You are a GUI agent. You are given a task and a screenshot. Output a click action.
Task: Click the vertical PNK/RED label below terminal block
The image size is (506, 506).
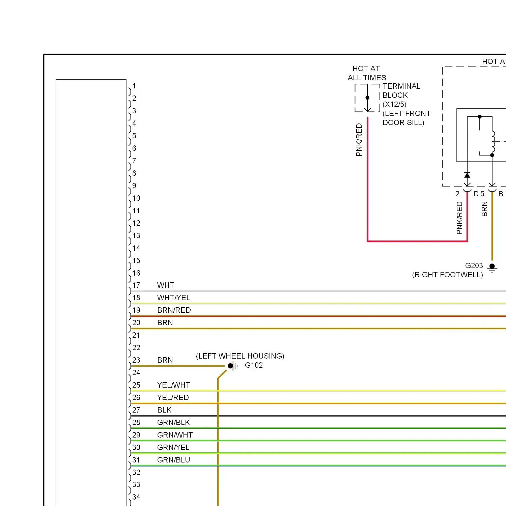click(x=359, y=140)
